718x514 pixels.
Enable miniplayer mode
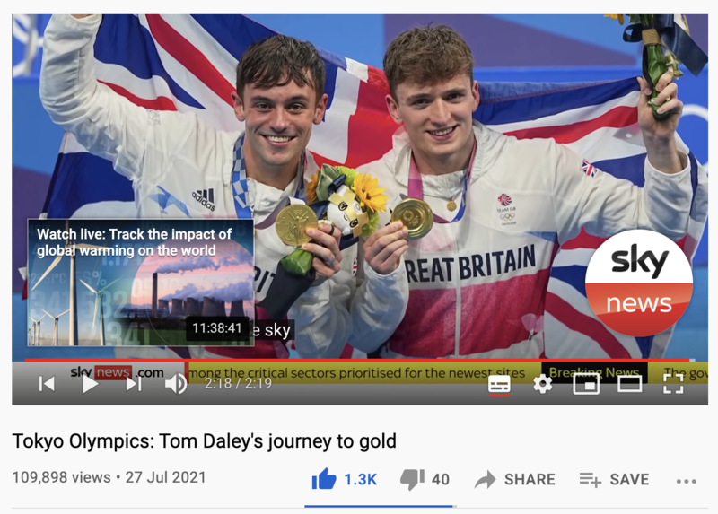tap(586, 384)
